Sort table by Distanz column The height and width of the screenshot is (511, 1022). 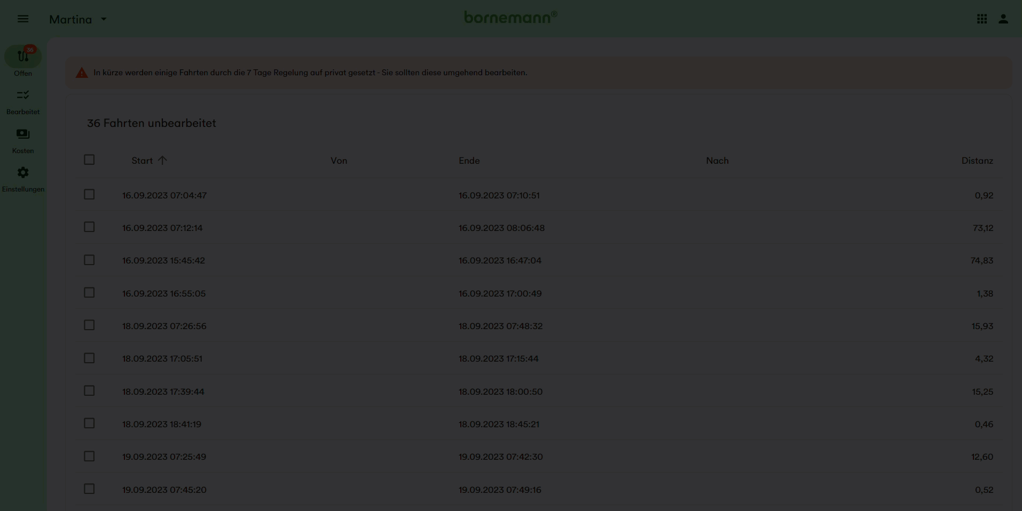tap(977, 161)
